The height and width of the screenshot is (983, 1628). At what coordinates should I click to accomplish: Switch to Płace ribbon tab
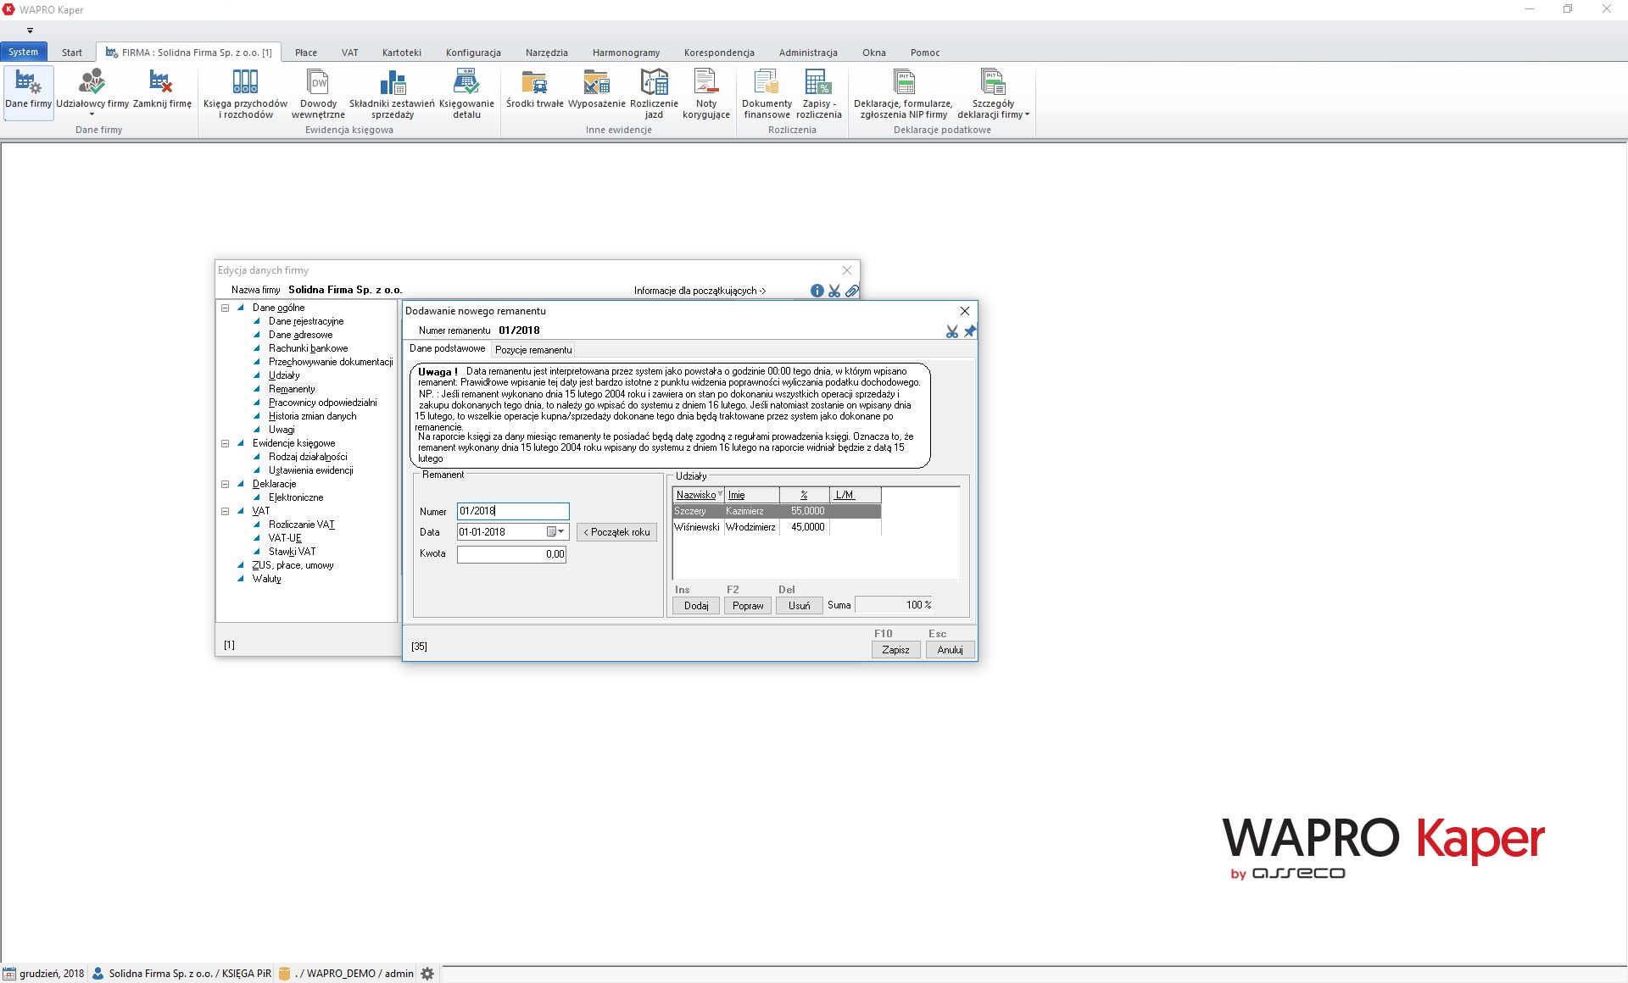coord(306,53)
